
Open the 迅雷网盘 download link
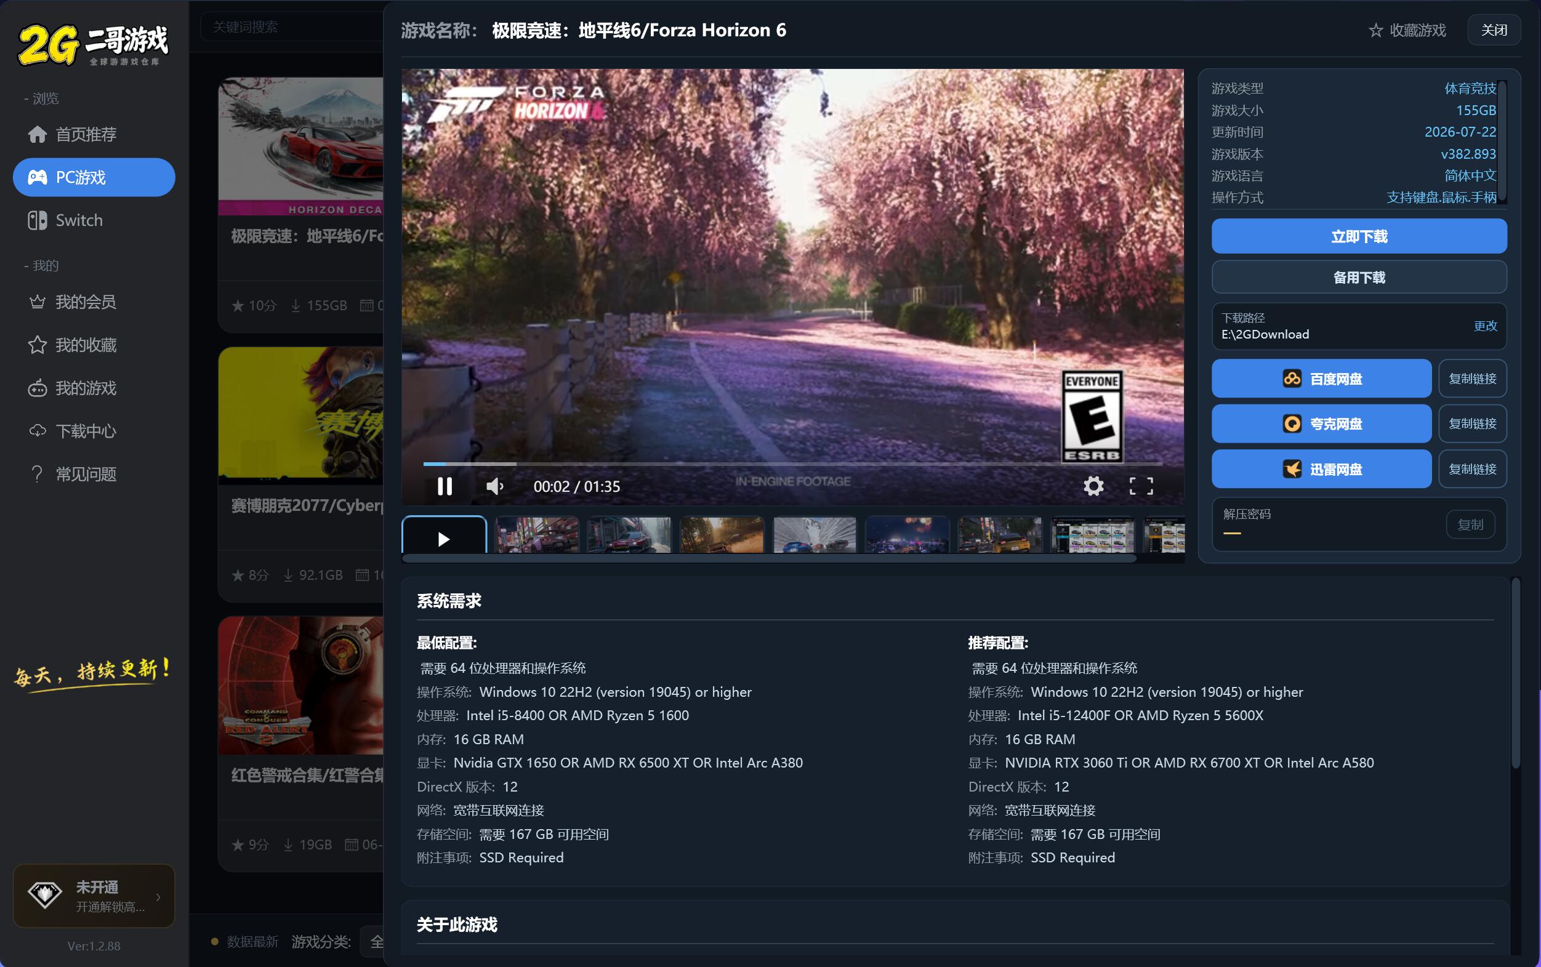[x=1321, y=469]
